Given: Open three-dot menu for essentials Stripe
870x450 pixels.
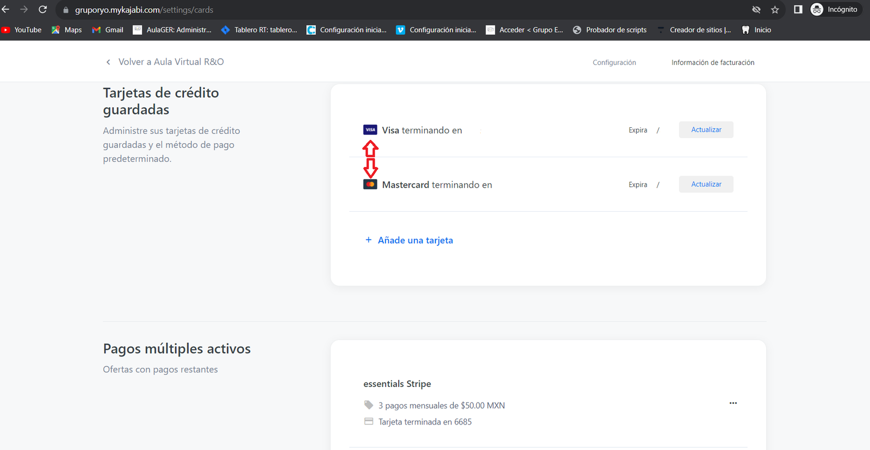Looking at the screenshot, I should coord(733,403).
